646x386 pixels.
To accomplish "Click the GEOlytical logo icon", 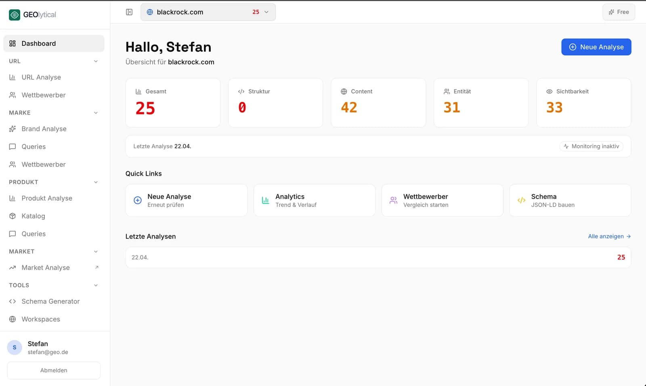I will pos(15,15).
